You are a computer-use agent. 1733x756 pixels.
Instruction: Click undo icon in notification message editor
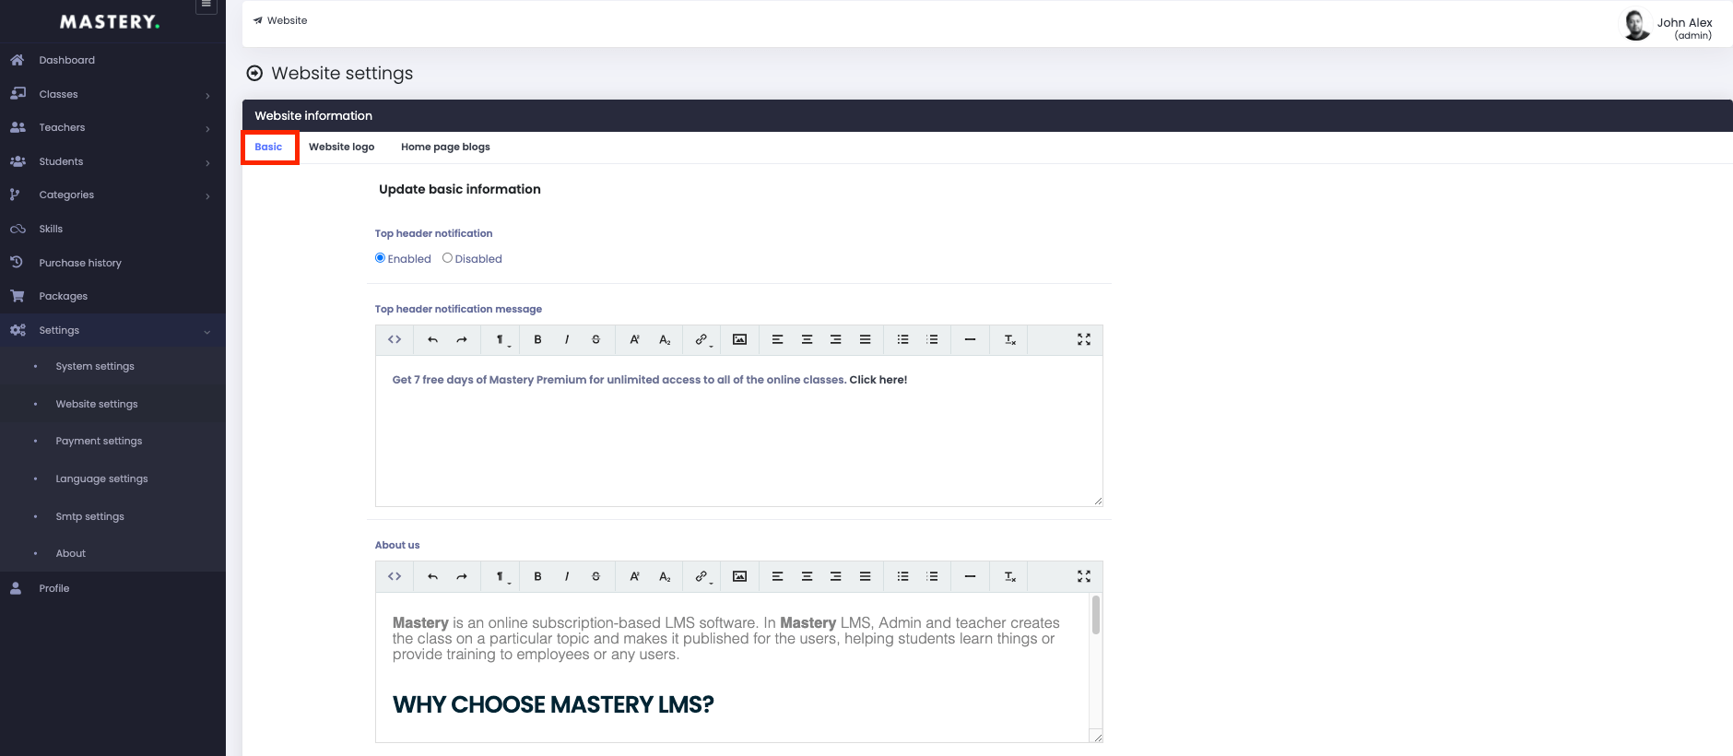[432, 339]
